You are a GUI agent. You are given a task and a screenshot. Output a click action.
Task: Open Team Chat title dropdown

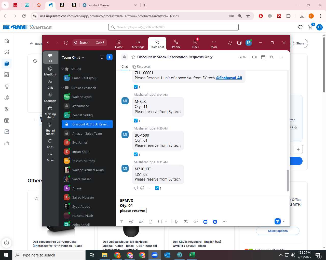pos(73,57)
